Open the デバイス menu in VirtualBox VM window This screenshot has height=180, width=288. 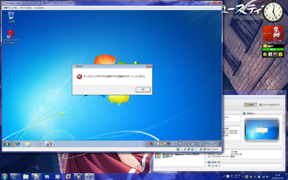point(25,8)
